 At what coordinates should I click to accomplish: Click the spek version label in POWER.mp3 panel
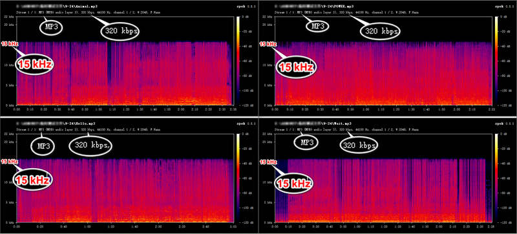coord(505,6)
